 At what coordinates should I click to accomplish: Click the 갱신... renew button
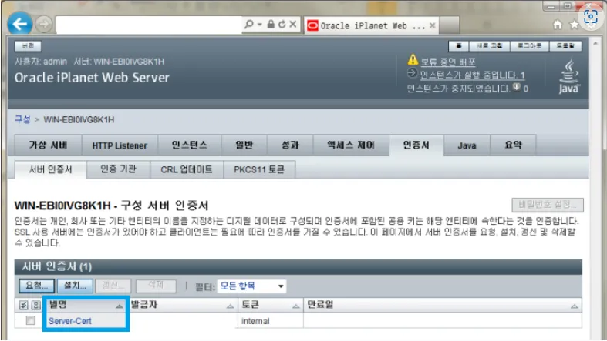(113, 286)
